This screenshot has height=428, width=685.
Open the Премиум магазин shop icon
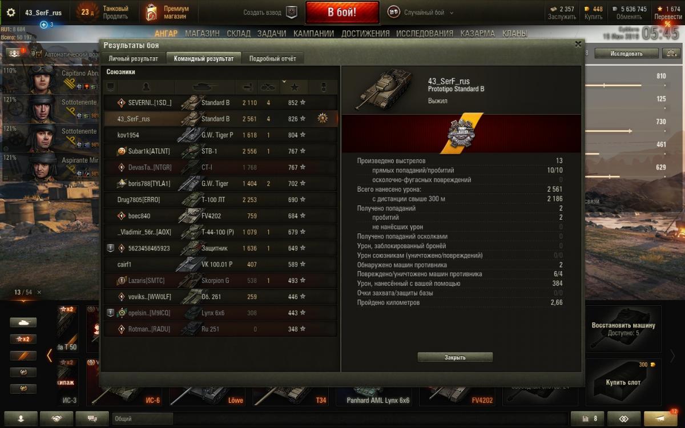(151, 12)
